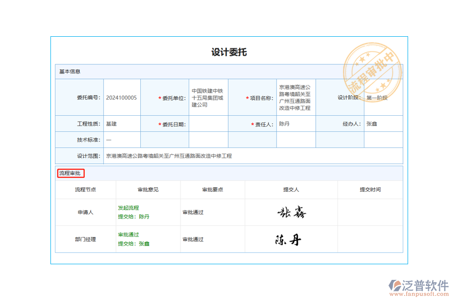
Task: Click the highlighted 流程审批 section label
Action: (71, 173)
